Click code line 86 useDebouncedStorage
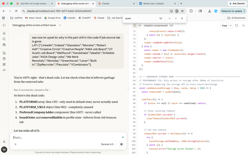Screen dimensions: 248x155 (x=175, y=88)
